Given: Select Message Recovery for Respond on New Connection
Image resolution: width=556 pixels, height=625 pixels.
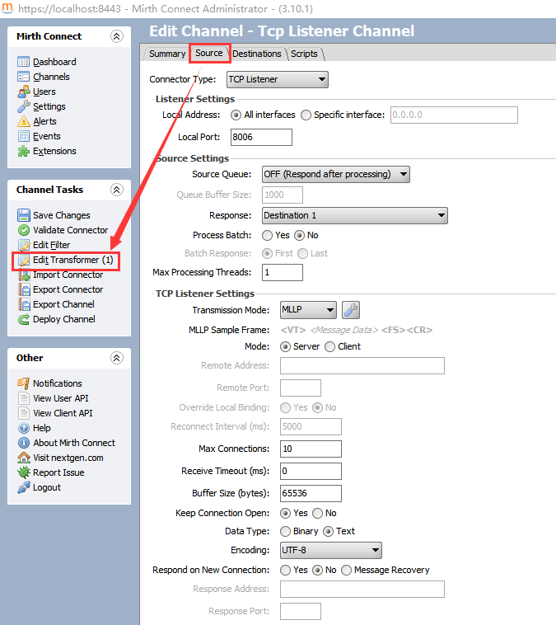Looking at the screenshot, I should (346, 571).
